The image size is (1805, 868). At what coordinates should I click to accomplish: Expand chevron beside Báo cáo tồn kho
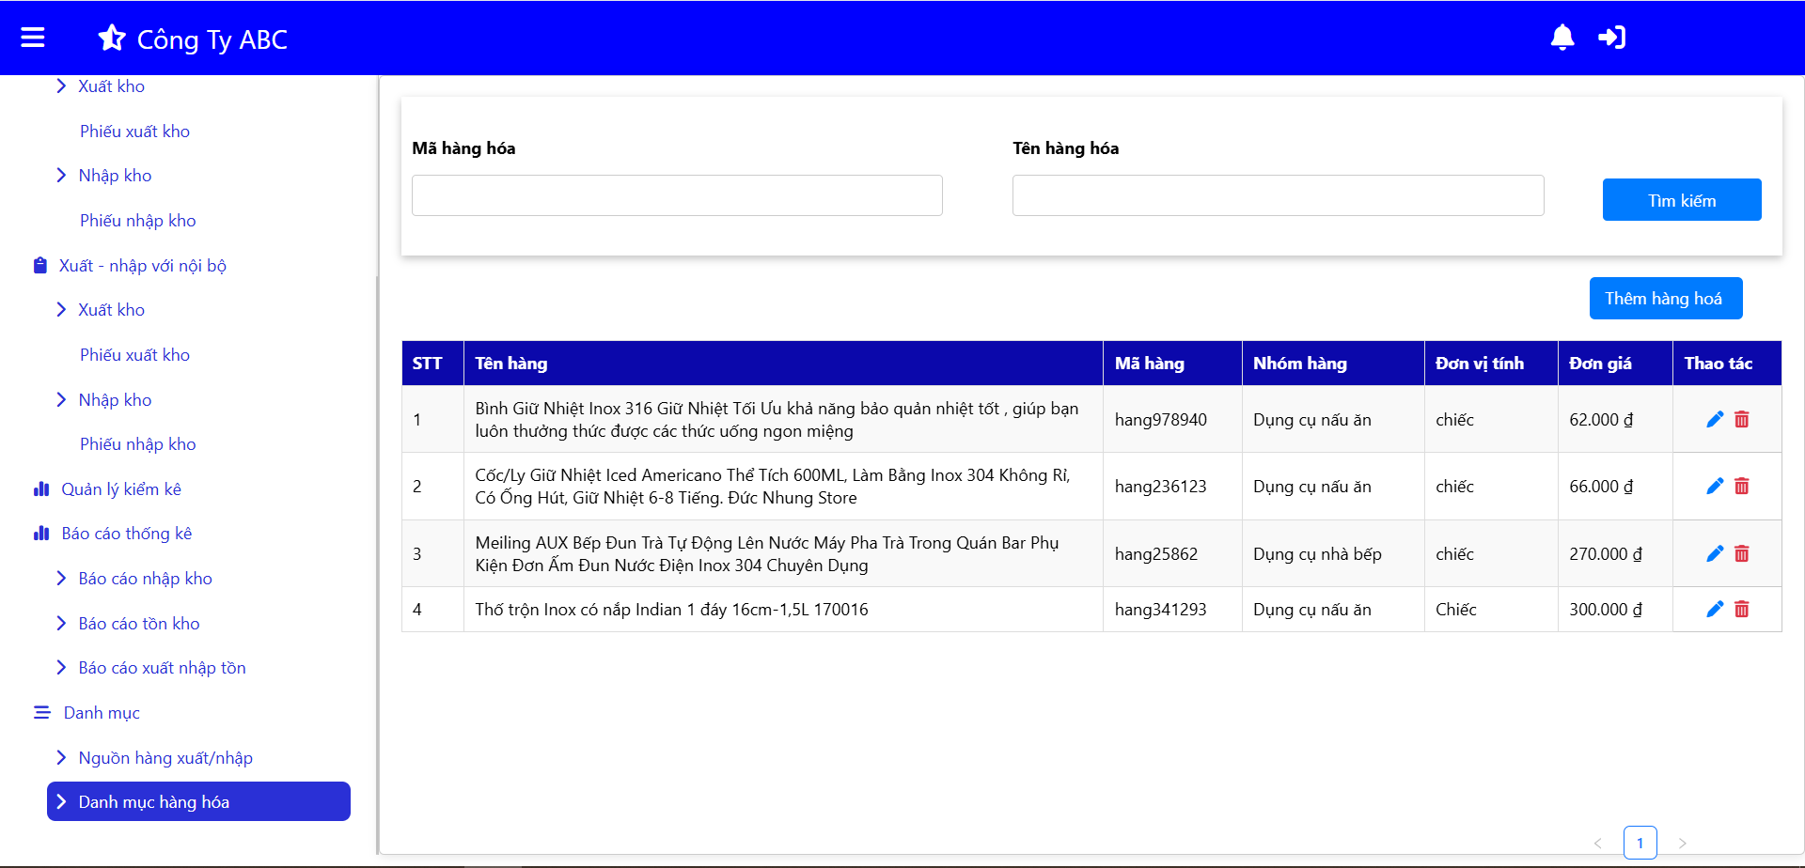[61, 623]
